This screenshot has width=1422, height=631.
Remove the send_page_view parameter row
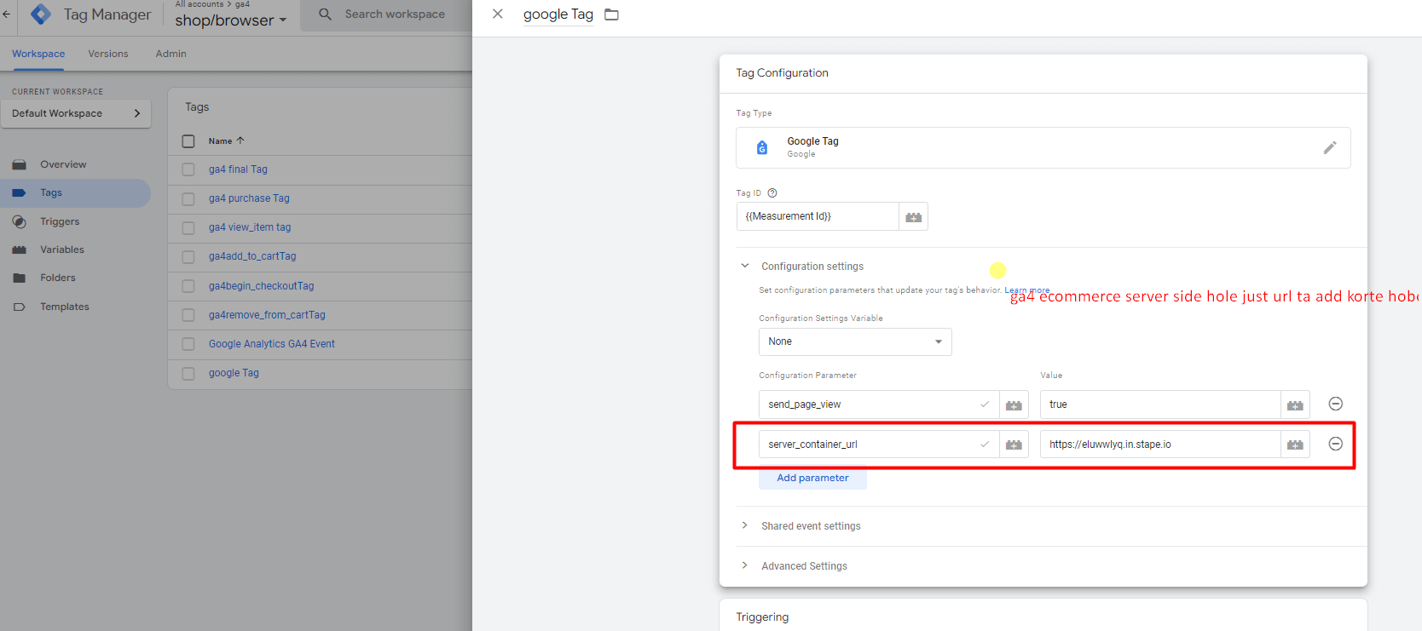click(1336, 404)
